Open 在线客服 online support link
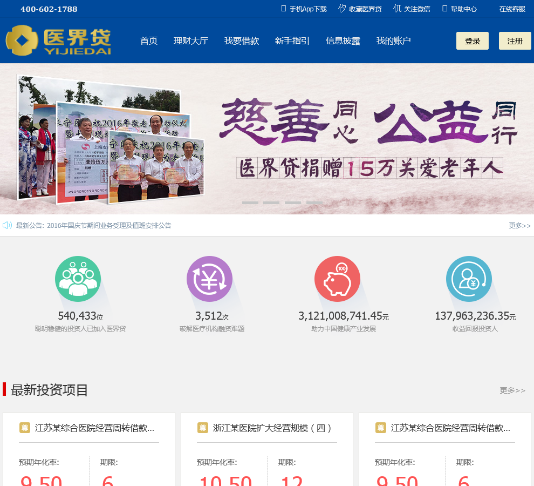Viewport: 534px width, 486px height. click(x=512, y=9)
